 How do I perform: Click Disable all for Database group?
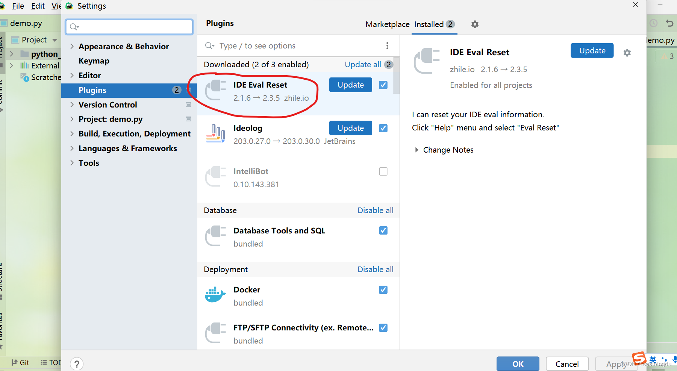[x=376, y=210]
